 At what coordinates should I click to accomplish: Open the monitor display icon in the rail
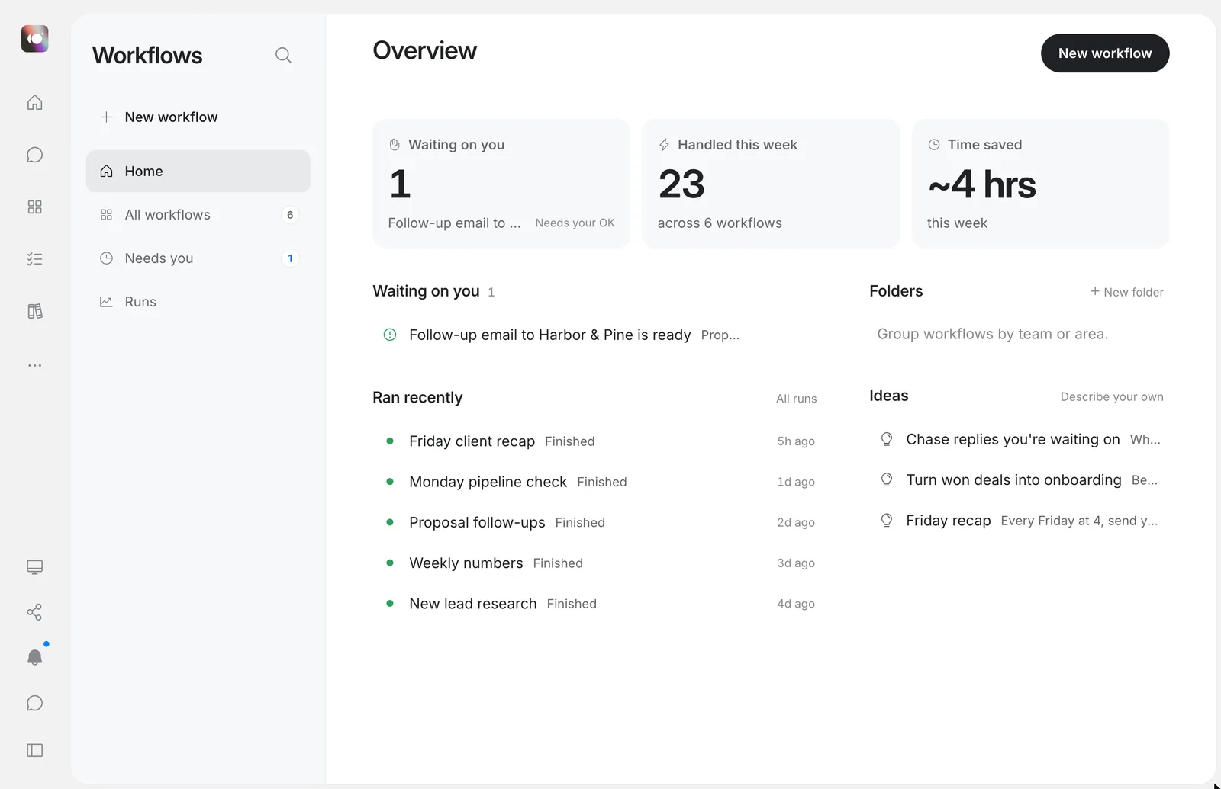click(34, 567)
